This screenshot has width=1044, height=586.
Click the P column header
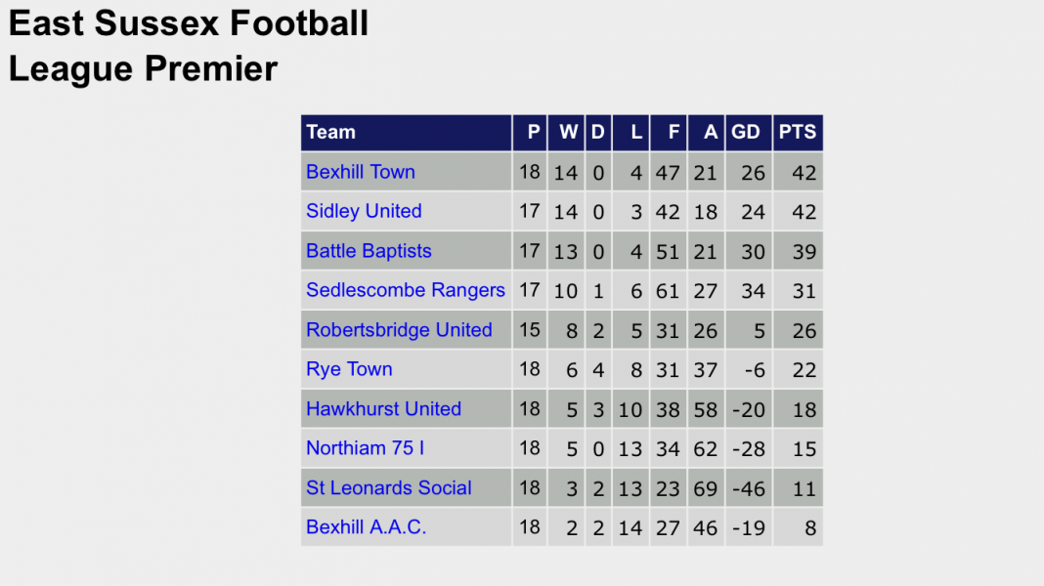pos(533,133)
